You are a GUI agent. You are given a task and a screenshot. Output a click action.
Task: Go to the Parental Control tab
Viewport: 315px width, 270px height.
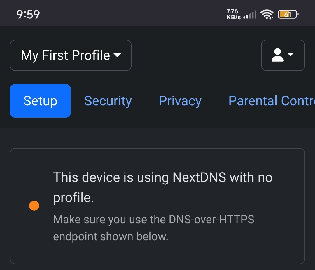click(x=272, y=101)
